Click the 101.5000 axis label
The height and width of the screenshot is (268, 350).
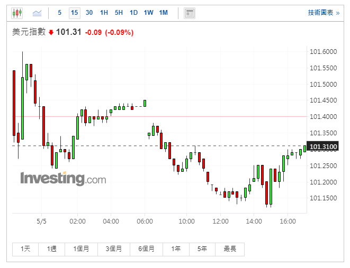[323, 85]
